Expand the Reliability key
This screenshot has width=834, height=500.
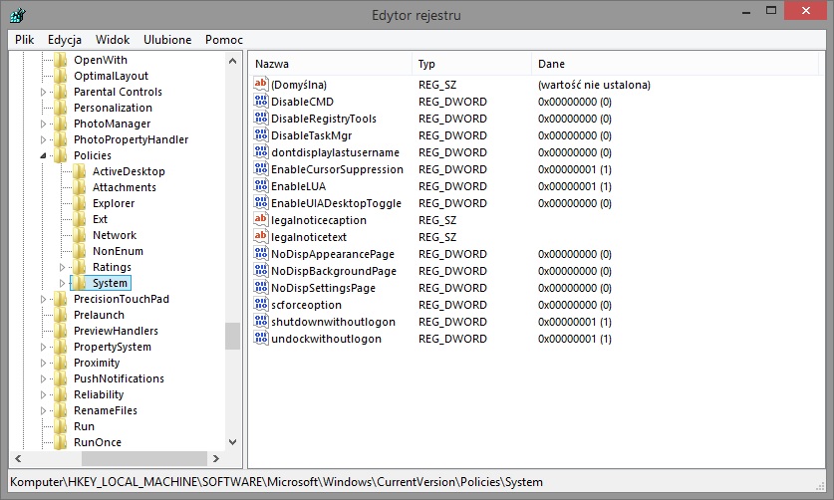[x=43, y=394]
